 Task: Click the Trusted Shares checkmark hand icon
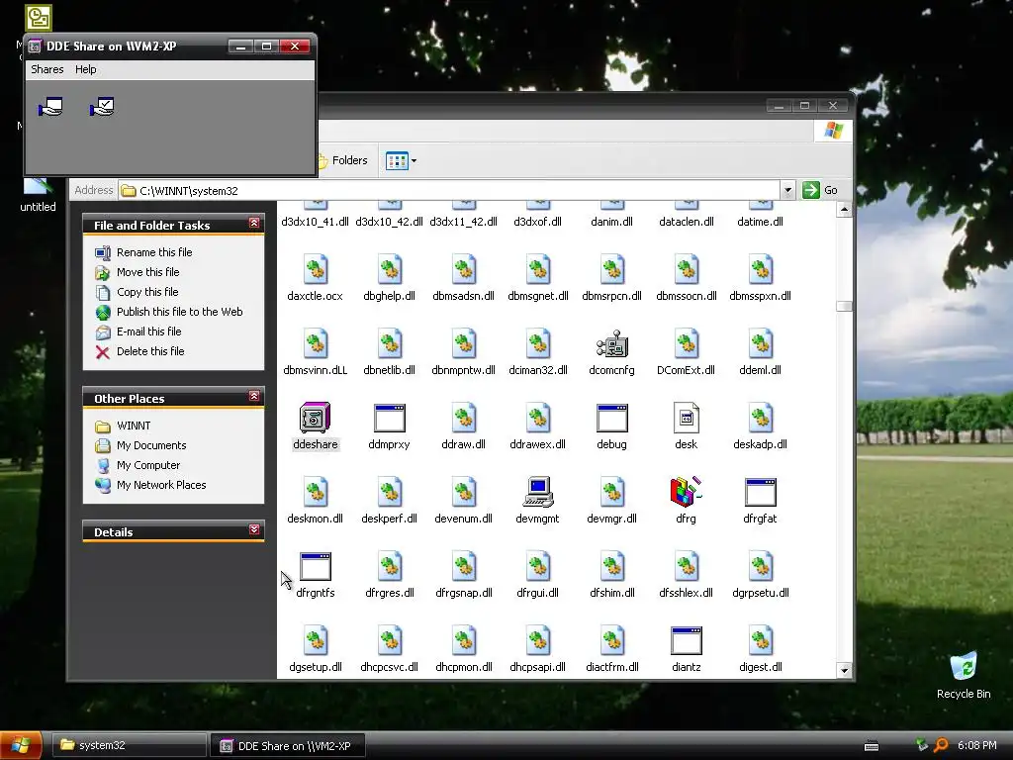pos(102,107)
